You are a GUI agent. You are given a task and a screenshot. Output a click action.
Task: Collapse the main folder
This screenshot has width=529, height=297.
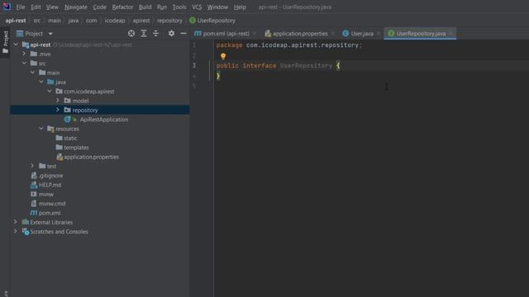(x=33, y=73)
